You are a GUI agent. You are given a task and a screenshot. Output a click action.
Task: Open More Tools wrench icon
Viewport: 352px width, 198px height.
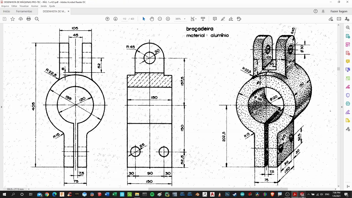pos(348,129)
